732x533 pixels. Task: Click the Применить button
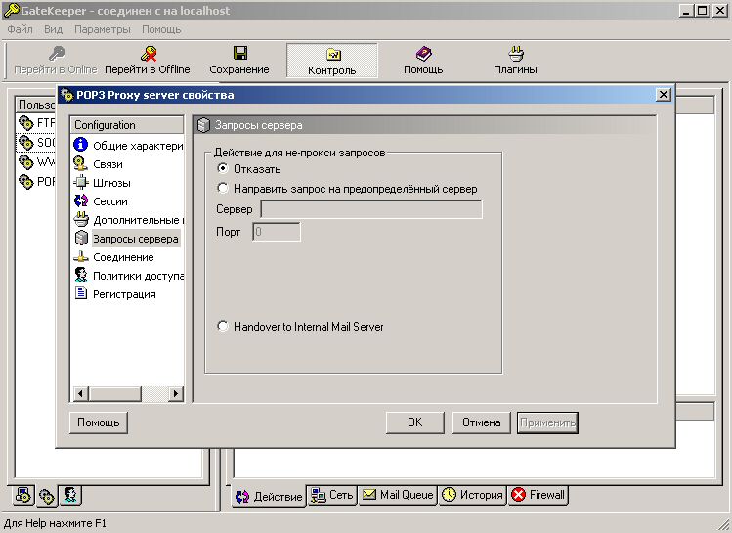(x=547, y=422)
